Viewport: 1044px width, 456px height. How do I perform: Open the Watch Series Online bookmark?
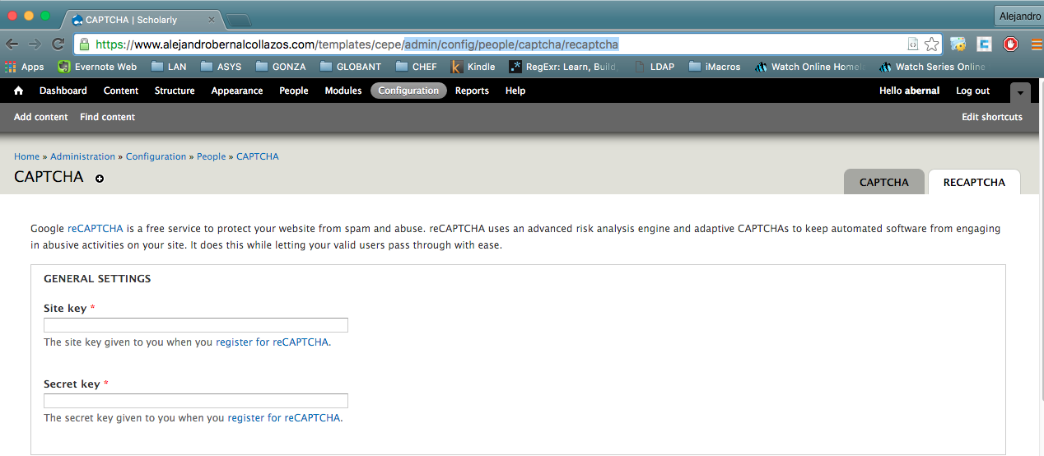932,67
